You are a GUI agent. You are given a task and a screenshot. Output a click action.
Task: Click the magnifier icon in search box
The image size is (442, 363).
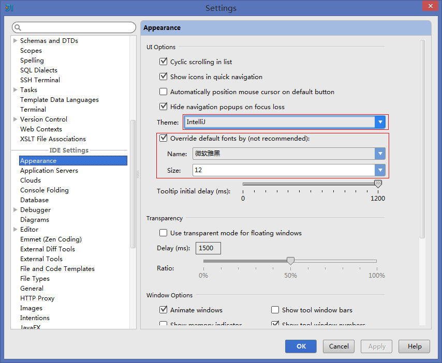pyautogui.click(x=18, y=27)
